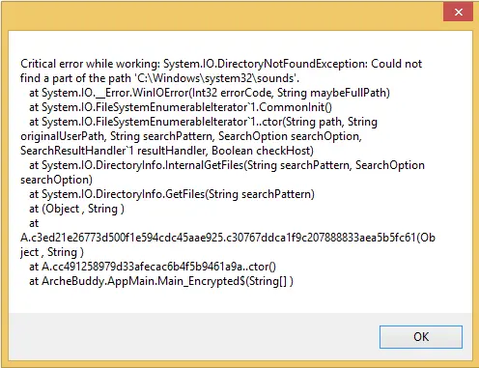Click the FileSystemEnumerableIterator CommonInit() line
Screen dimensions: 479x368
pyautogui.click(x=181, y=107)
